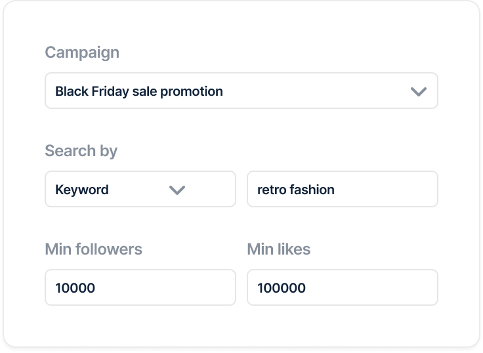Image resolution: width=483 pixels, height=353 pixels.
Task: Open the Campaign dropdown
Action: coord(241,91)
